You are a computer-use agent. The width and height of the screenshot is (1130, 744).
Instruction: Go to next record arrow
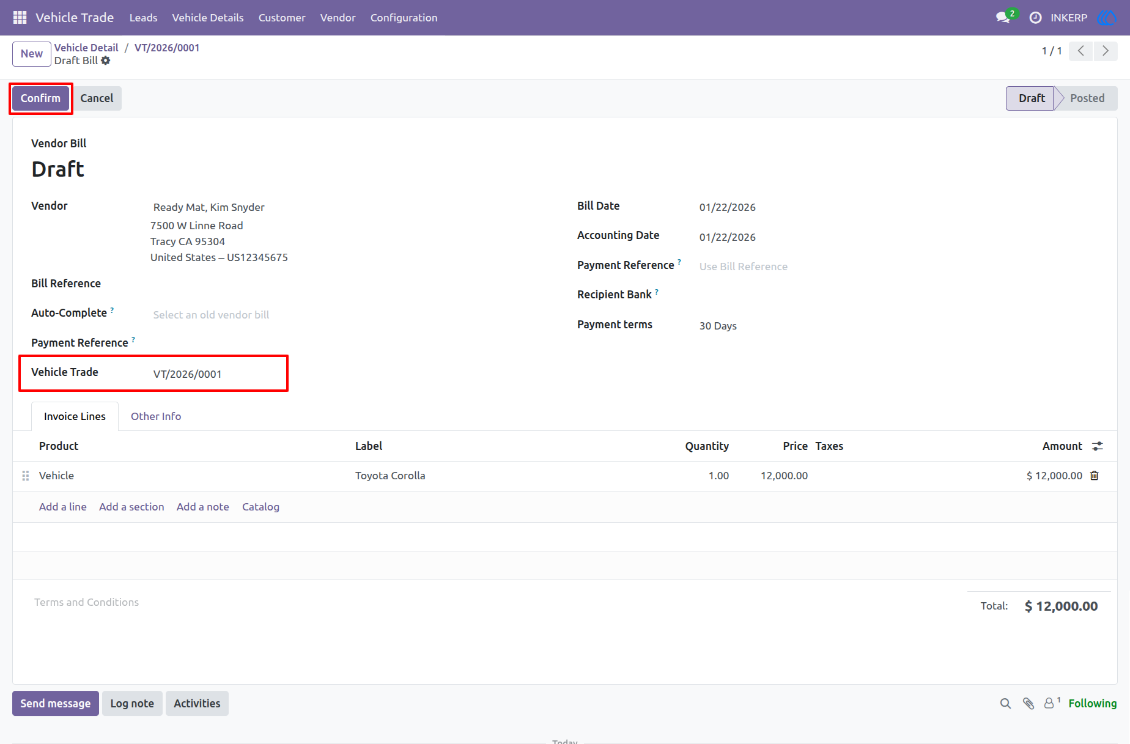[x=1106, y=51]
